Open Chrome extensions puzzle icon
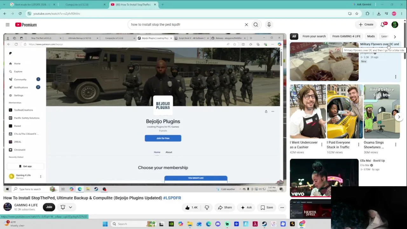407x229 pixels. pos(368,14)
